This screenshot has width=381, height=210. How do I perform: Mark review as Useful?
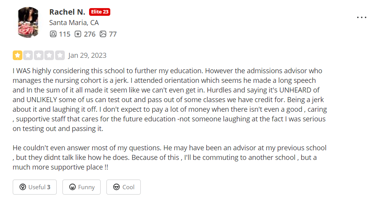coord(35,187)
